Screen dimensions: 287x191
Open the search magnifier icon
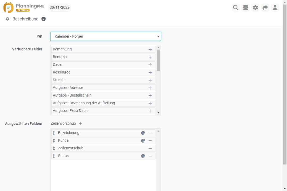tap(236, 8)
